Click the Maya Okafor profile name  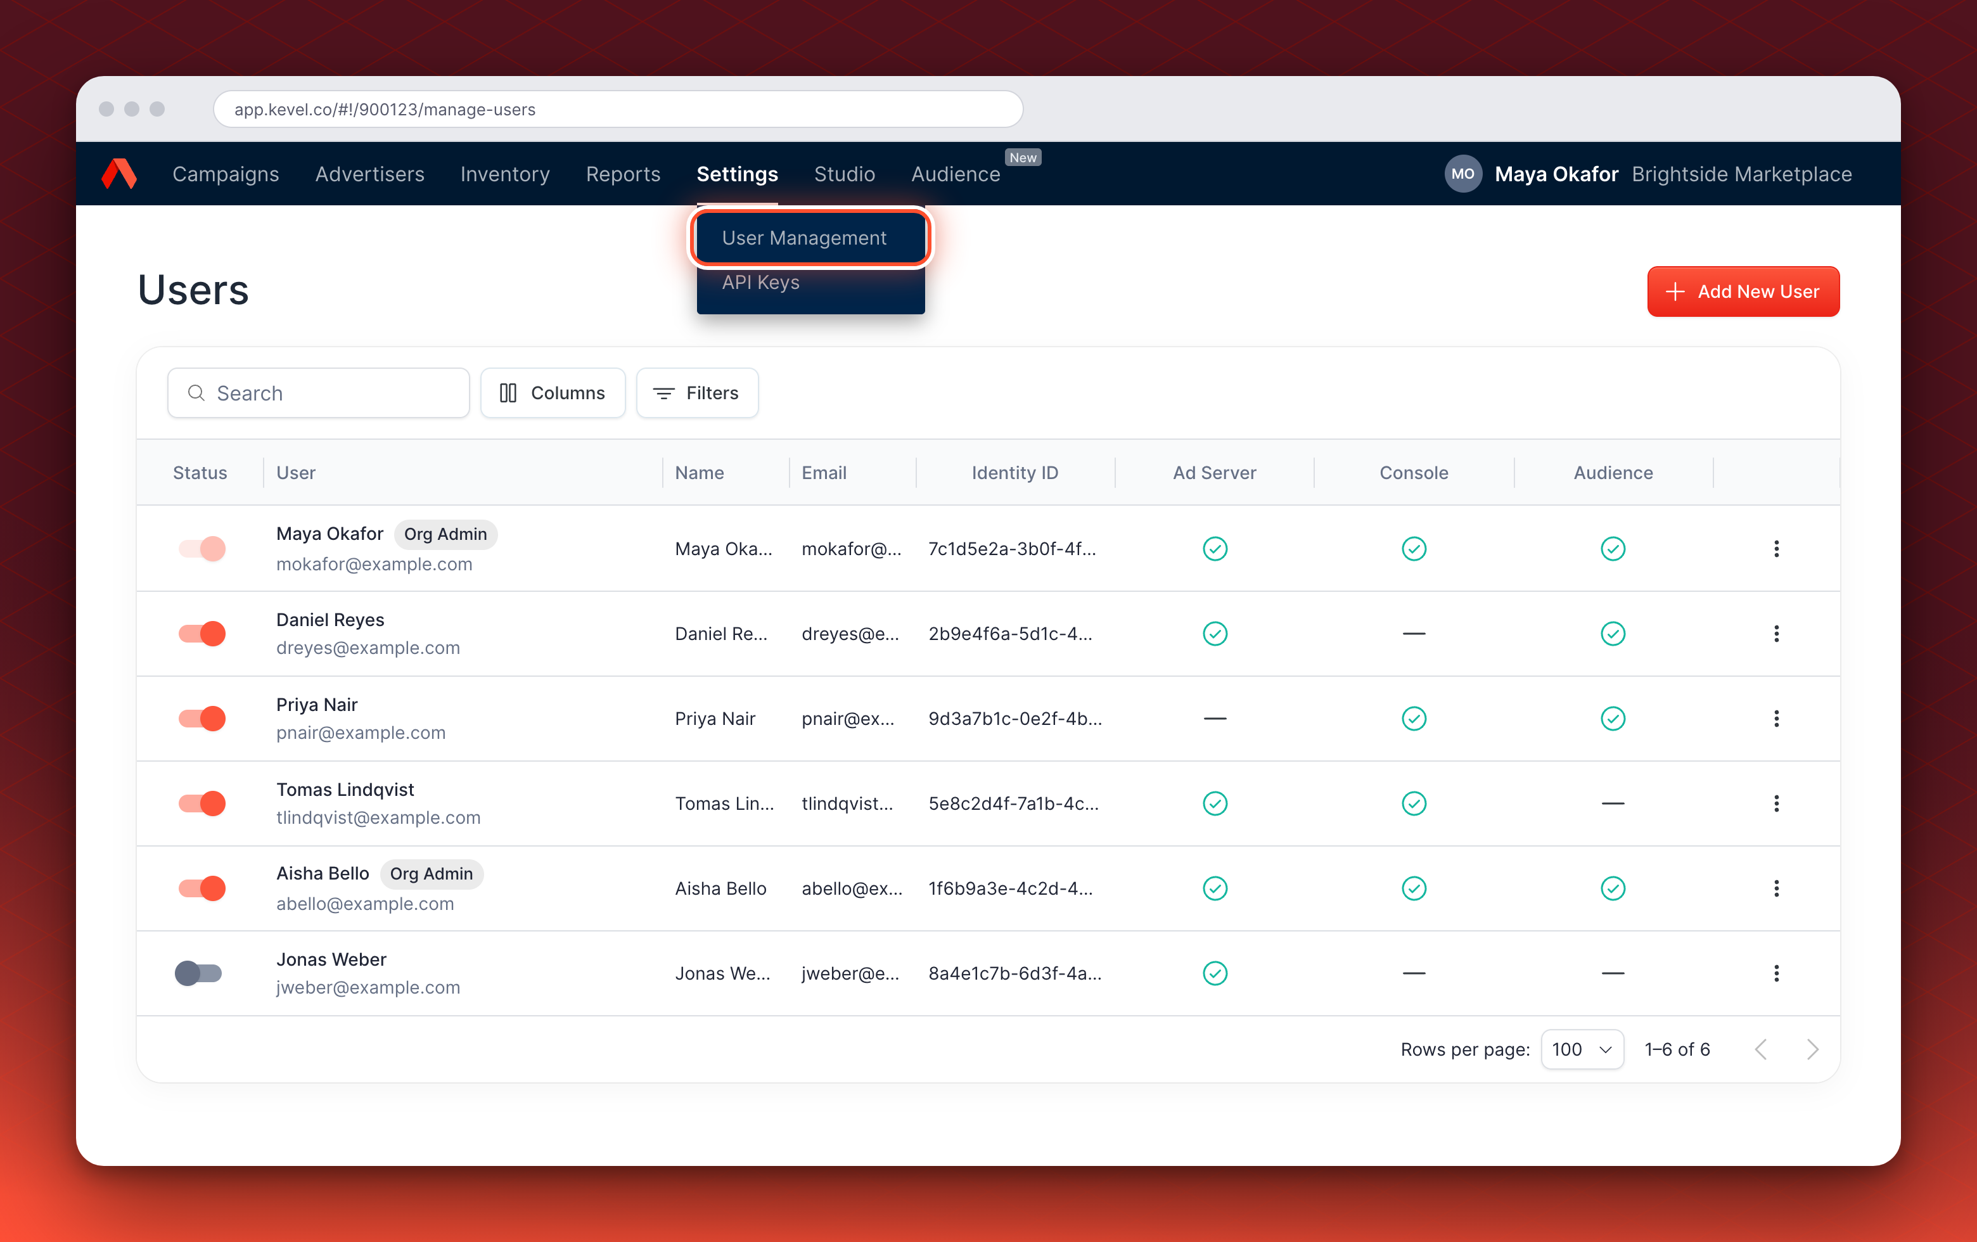pos(1556,174)
